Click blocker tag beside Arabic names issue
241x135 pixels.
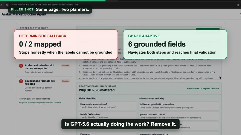click(x=65, y=66)
